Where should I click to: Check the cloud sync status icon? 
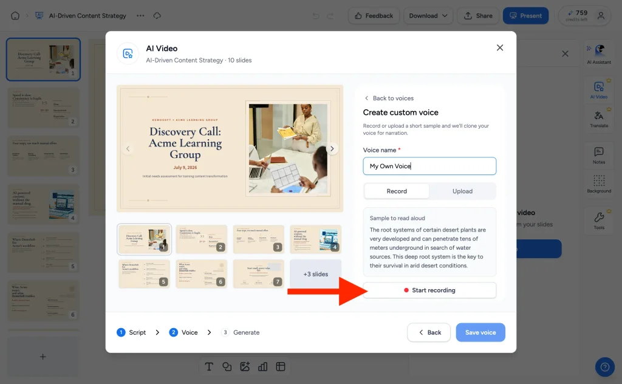157,16
